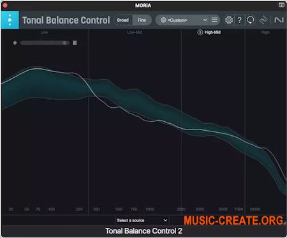
Task: Close the MORIA plugin window
Action: [4, 5]
